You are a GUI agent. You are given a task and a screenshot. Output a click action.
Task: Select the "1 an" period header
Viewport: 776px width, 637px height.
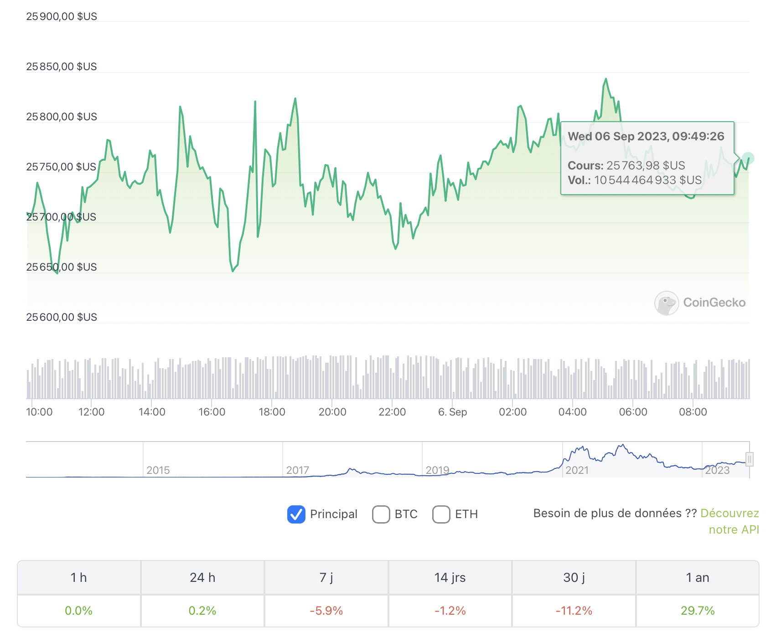[698, 578]
